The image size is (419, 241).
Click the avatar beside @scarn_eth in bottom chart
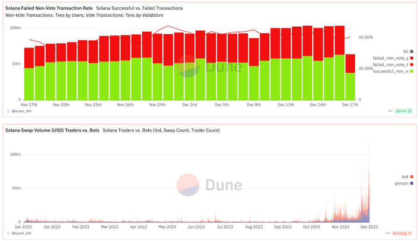pos(8,233)
